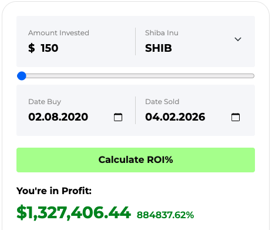The height and width of the screenshot is (230, 272).
Task: Open the Date Buy calendar picker icon
Action: 118,117
